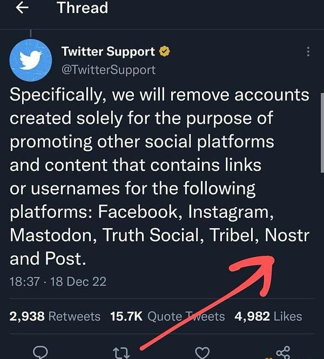Open the Twitter Support profile avatar

(x=31, y=60)
